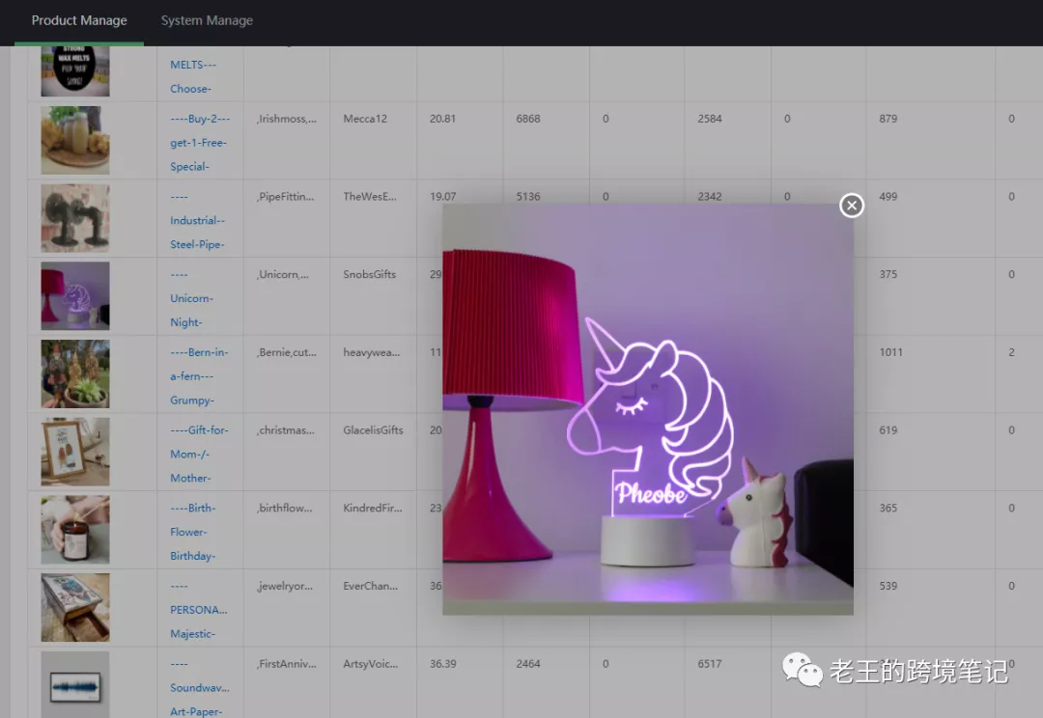The image size is (1043, 718).
Task: Close the unicorn image preview popup
Action: tap(851, 206)
